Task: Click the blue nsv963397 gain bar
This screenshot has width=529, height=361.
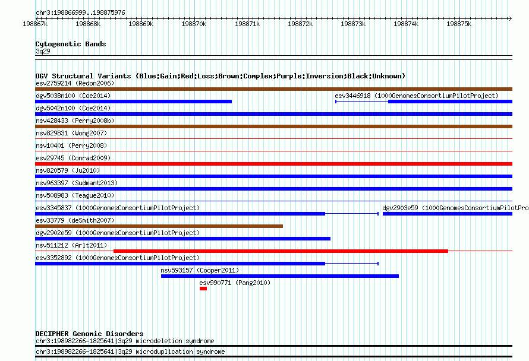Action: click(273, 189)
